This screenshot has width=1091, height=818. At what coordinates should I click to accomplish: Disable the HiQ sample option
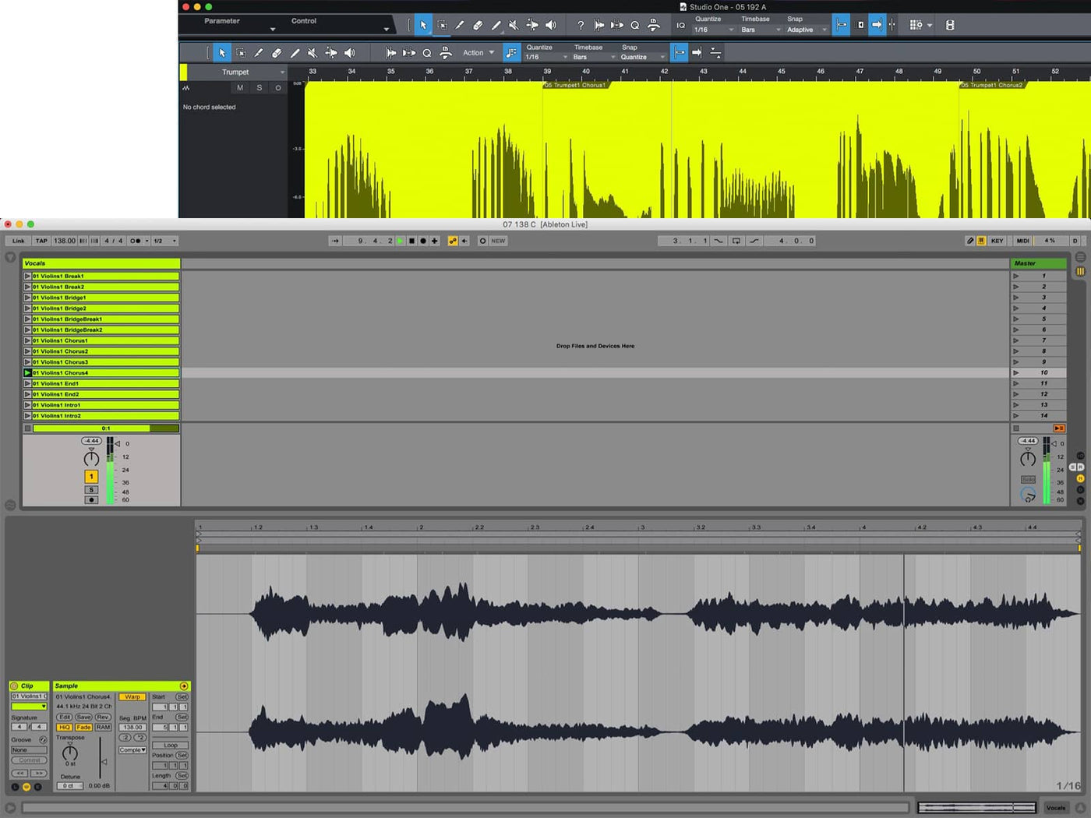[64, 727]
